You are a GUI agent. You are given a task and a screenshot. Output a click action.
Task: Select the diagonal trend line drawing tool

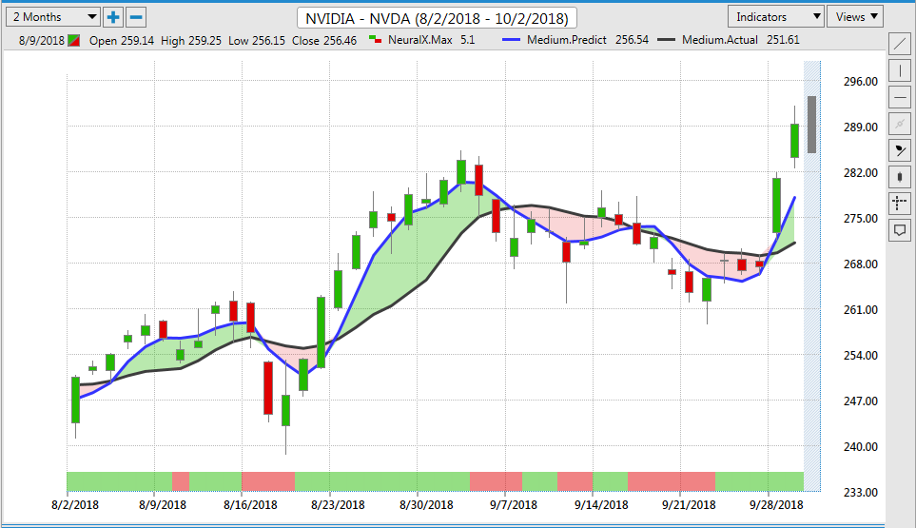(x=900, y=45)
